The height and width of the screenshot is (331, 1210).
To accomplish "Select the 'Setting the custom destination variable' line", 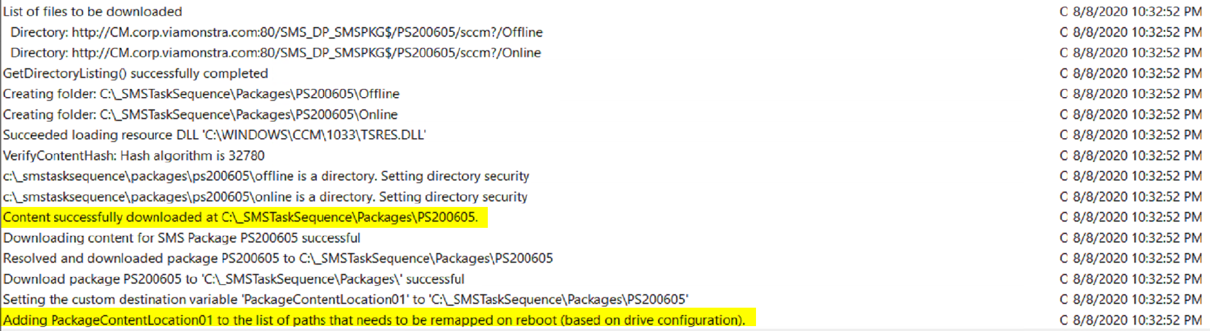I will (345, 300).
